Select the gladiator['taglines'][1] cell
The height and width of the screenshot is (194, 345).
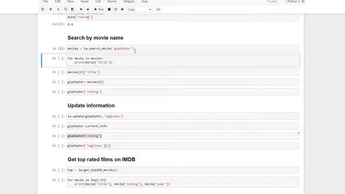pyautogui.click(x=182, y=146)
